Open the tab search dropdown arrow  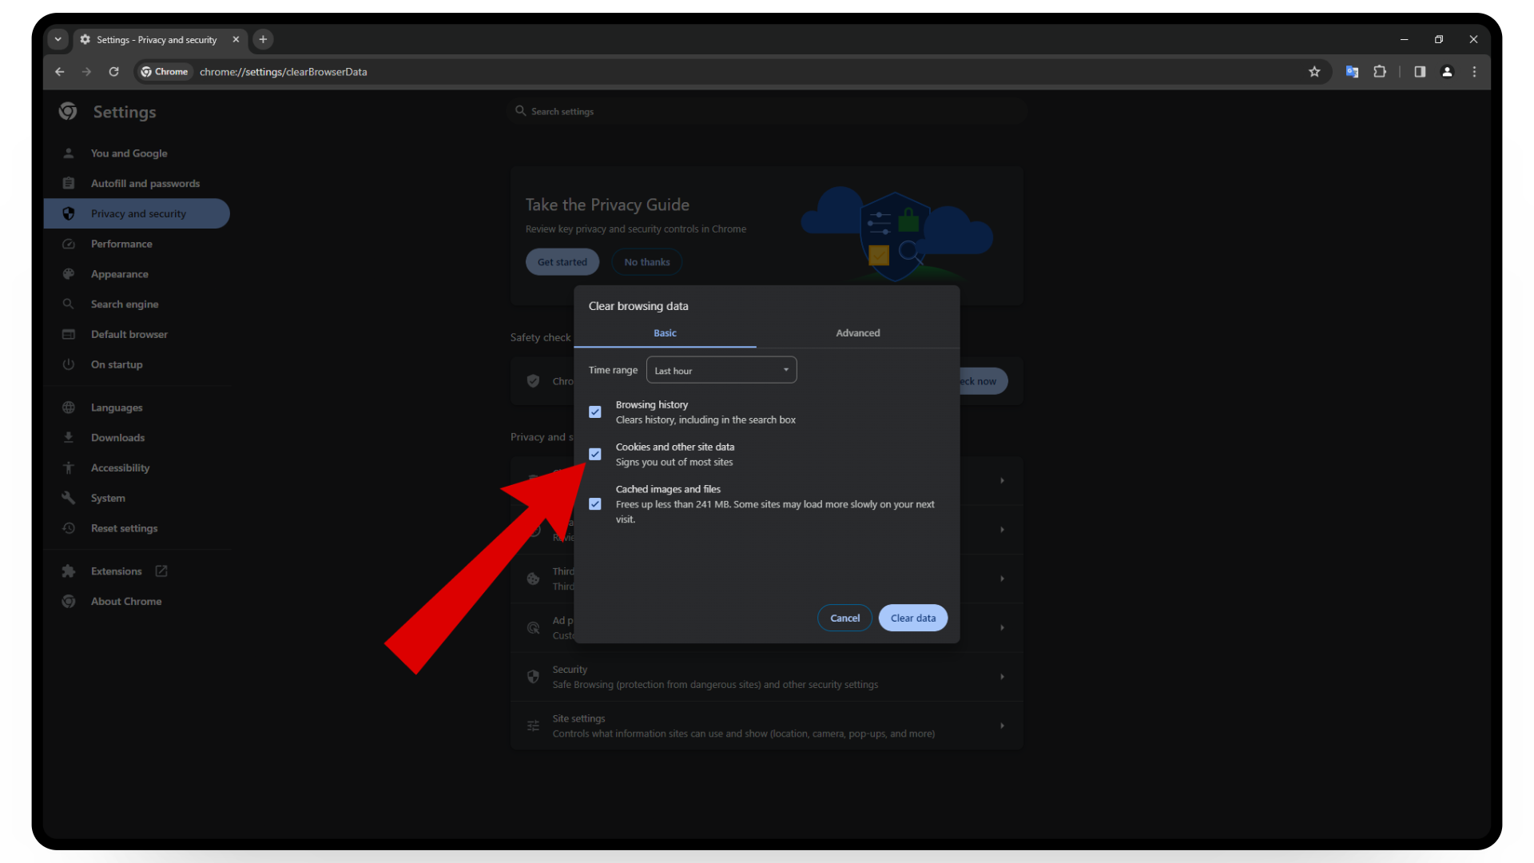click(58, 39)
